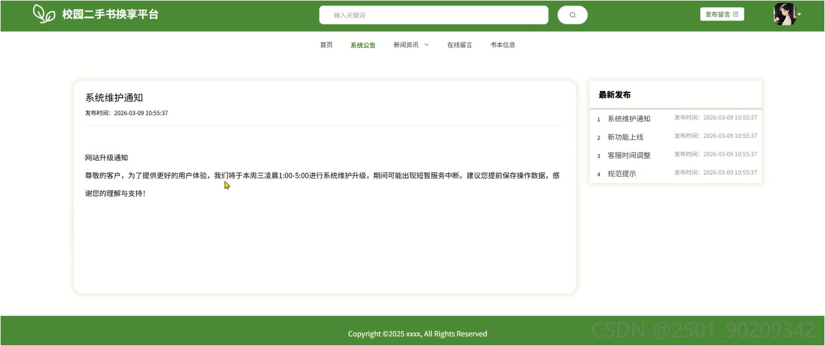
Task: Click the 最新发布 panel heading
Action: (615, 95)
